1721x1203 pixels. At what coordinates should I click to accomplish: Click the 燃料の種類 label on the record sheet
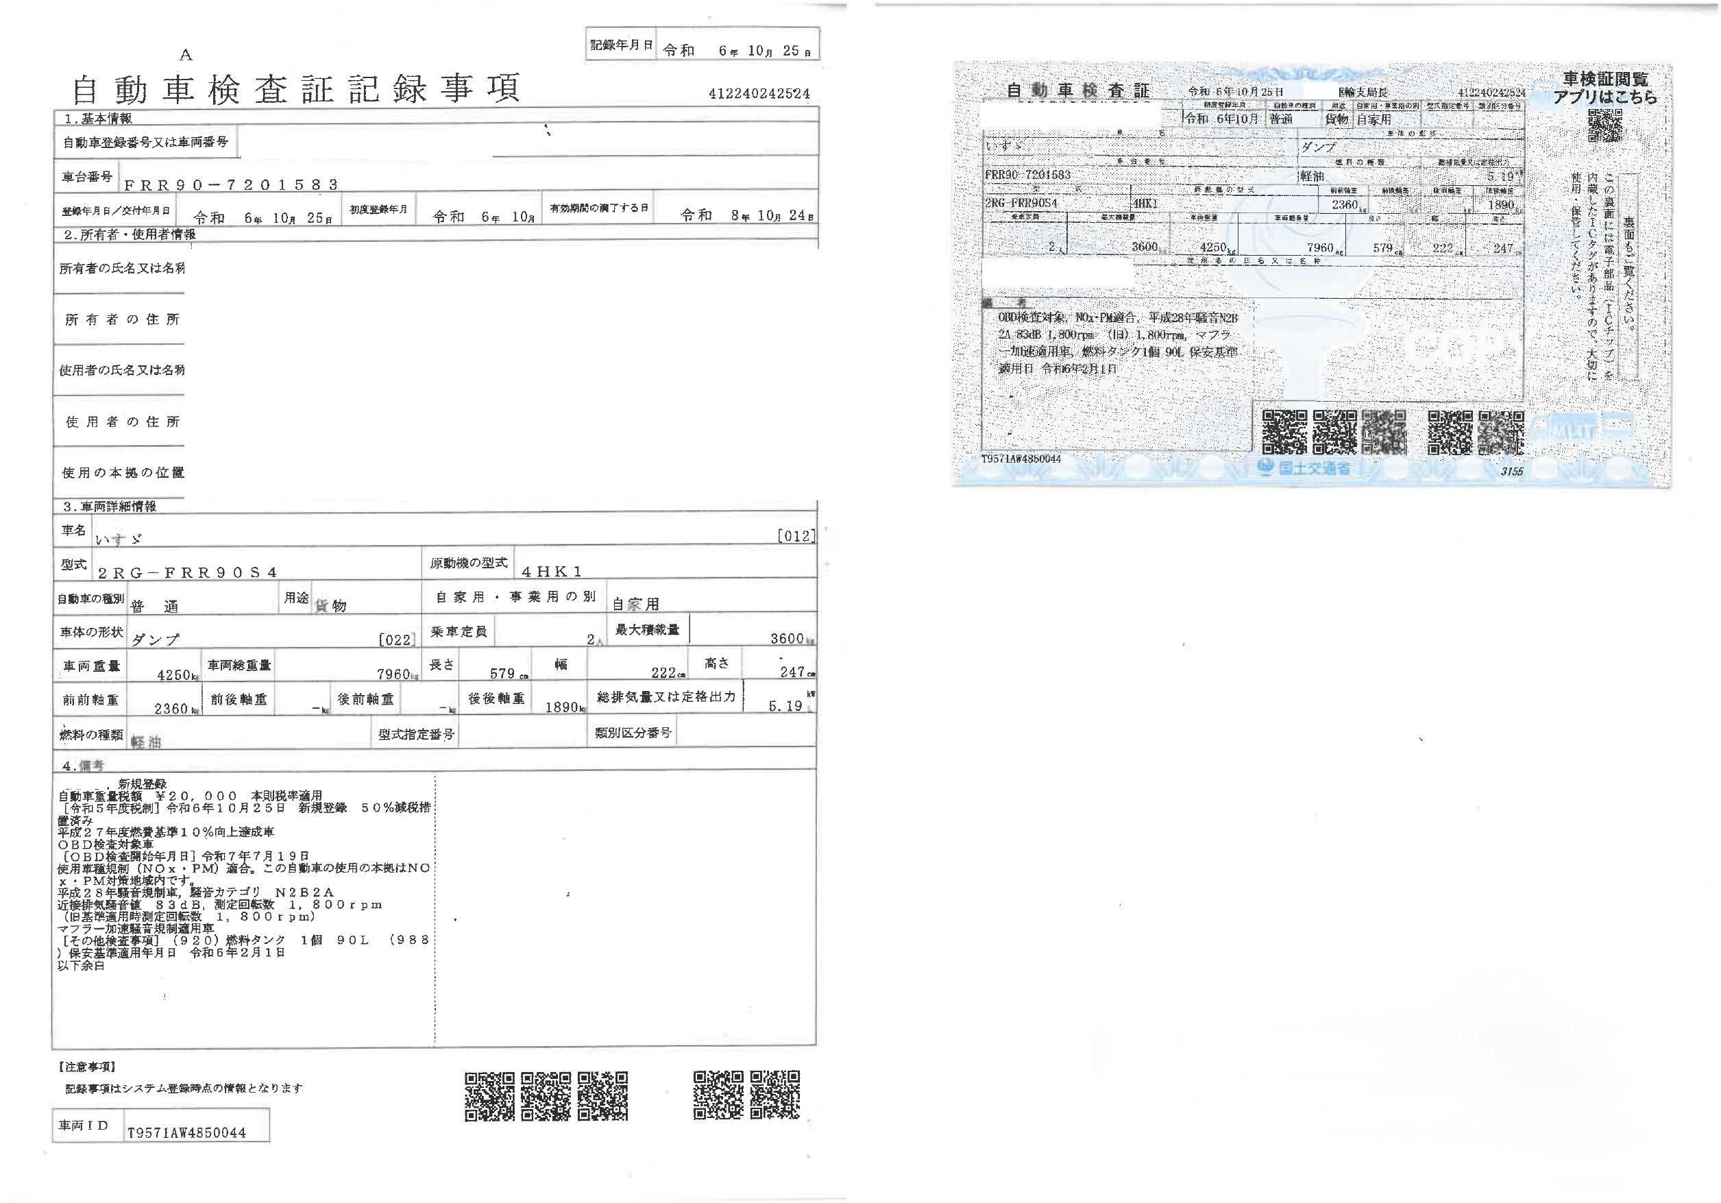pos(90,735)
